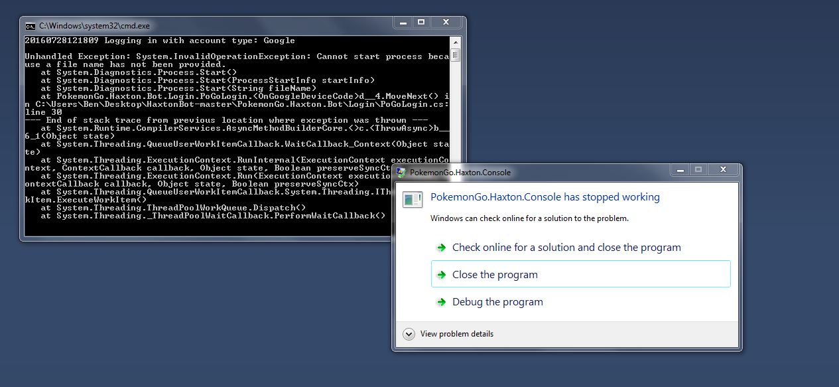839x387 pixels.
Task: Click cmd.exe title bar text
Action: coord(95,26)
